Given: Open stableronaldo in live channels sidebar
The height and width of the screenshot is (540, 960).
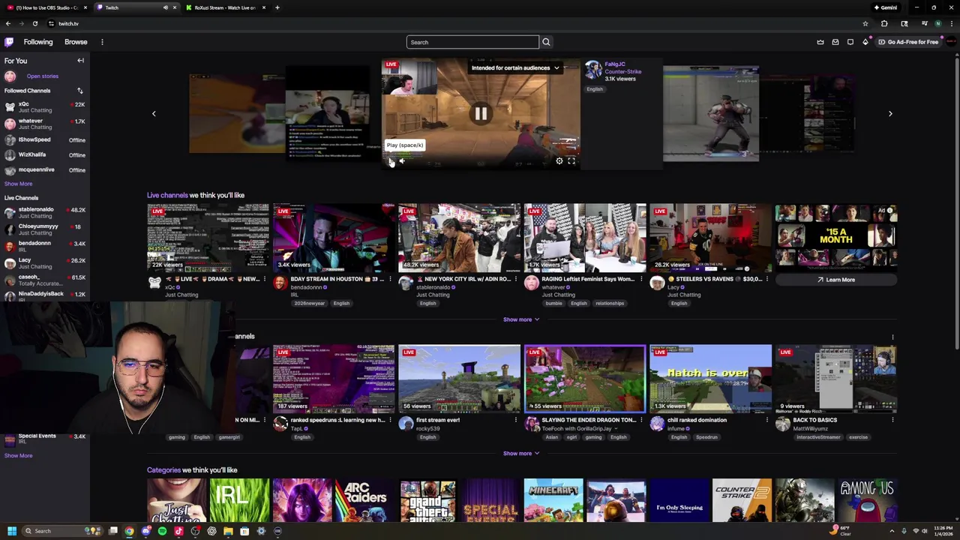Looking at the screenshot, I should click(x=45, y=213).
